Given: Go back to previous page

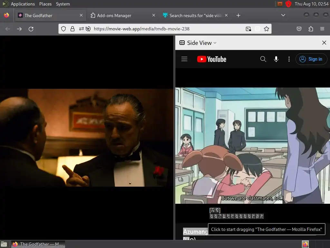Looking at the screenshot, I should pyautogui.click(x=8, y=29).
